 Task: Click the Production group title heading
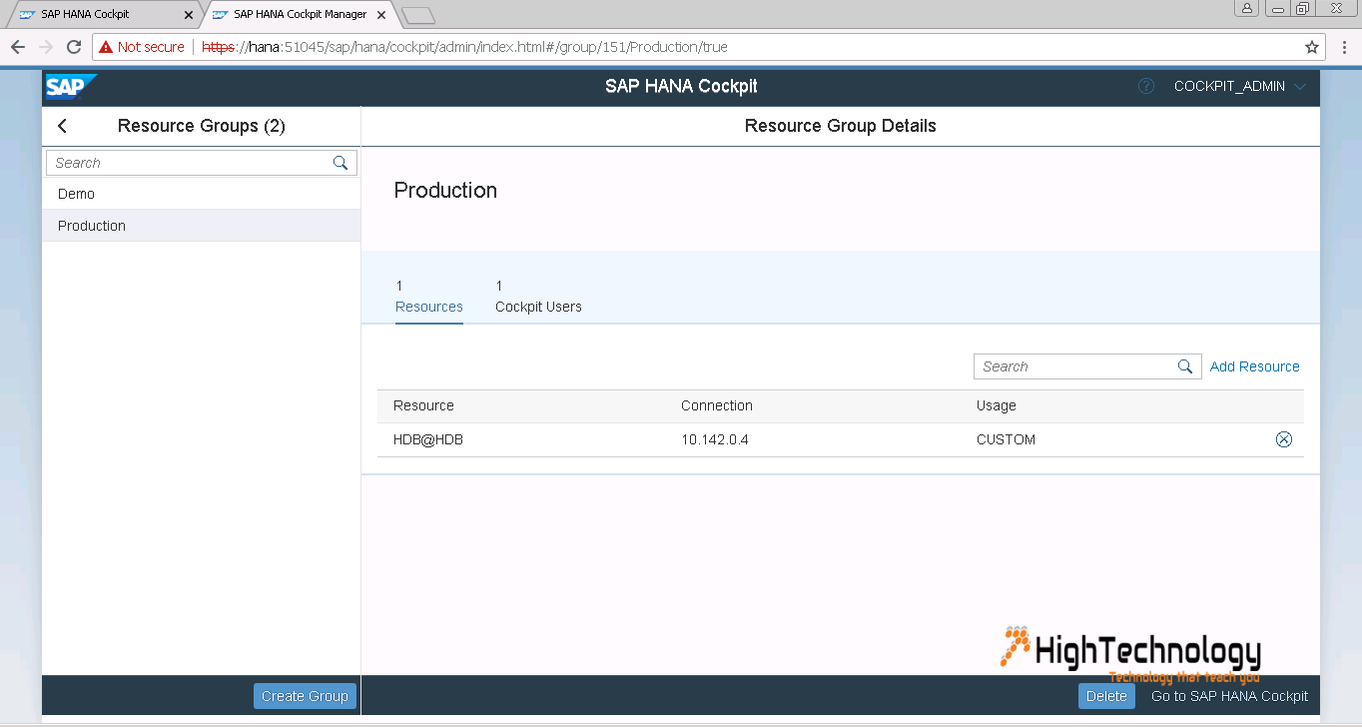tap(445, 190)
